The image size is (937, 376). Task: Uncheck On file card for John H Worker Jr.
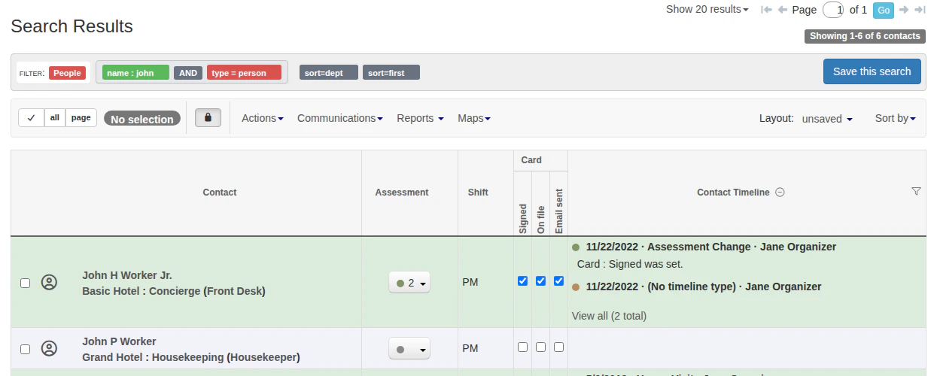point(540,281)
